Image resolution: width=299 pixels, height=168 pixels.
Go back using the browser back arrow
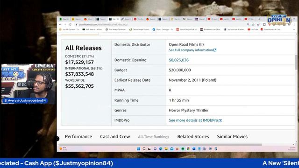click(60, 25)
